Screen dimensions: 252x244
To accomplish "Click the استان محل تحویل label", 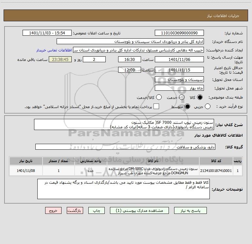I will point(227,80).
